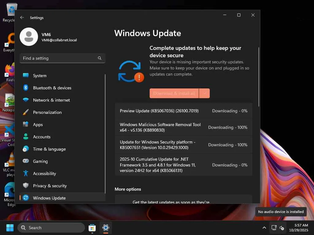Open the Personalization category
The width and height of the screenshot is (314, 235).
(63, 112)
